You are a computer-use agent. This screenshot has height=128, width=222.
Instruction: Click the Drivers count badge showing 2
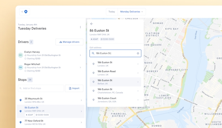[31, 42]
